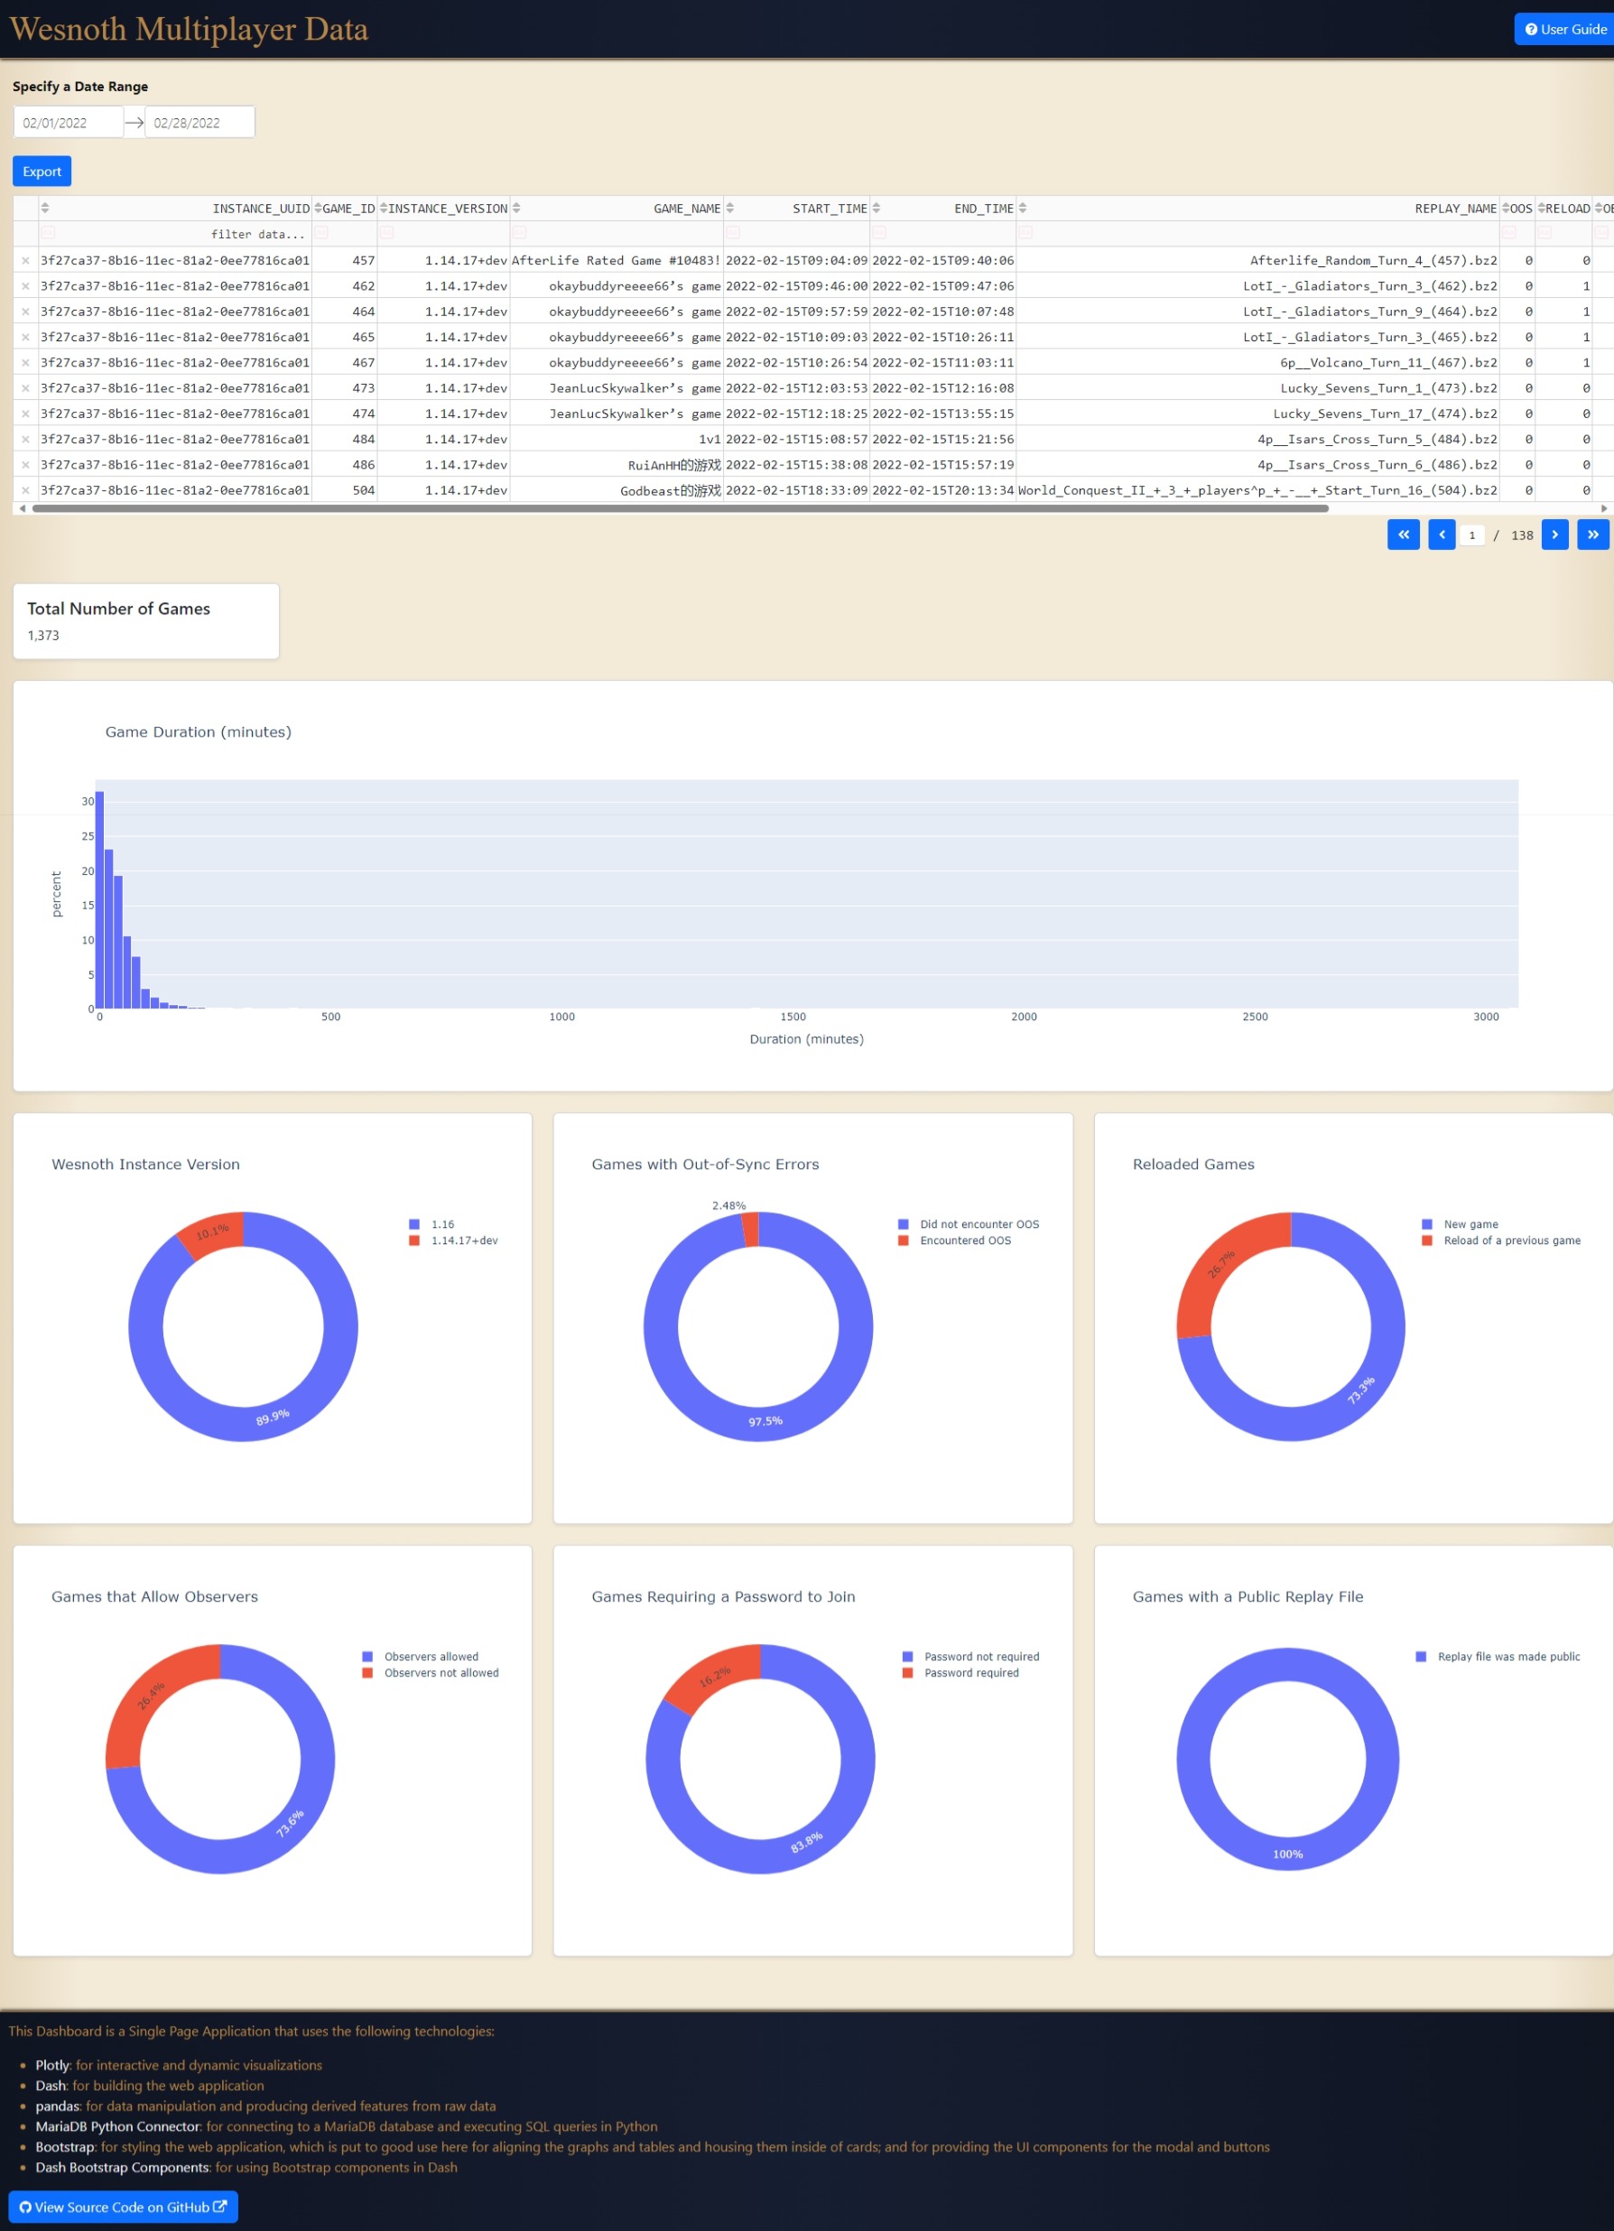Sort table by GAME_ID column
This screenshot has width=1614, height=2231.
click(x=318, y=209)
